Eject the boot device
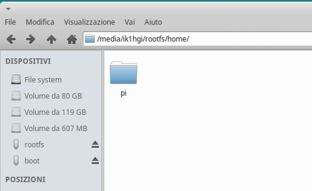The image size is (312, 191). (95, 161)
